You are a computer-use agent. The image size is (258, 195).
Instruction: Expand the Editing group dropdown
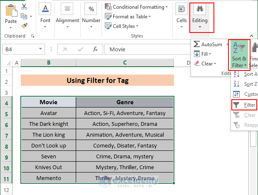pyautogui.click(x=200, y=18)
